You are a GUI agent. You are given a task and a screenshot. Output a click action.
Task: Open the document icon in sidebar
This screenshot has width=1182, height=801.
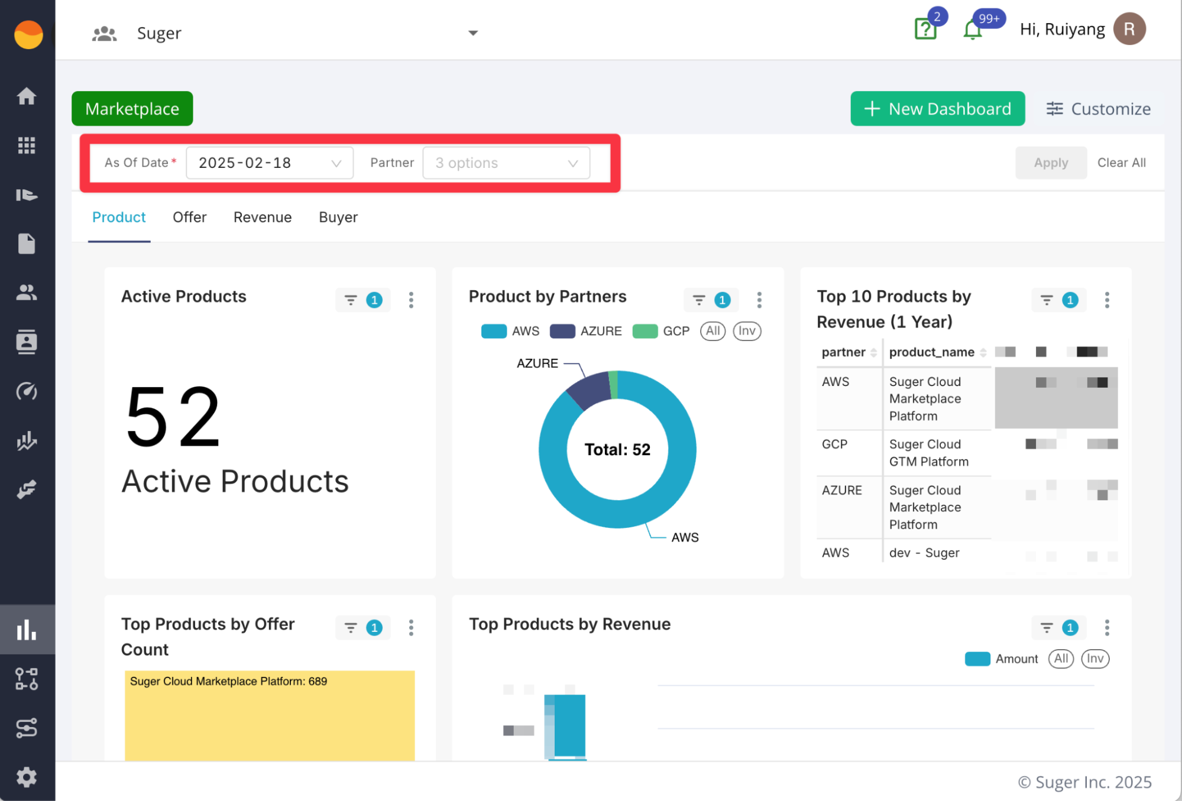click(27, 244)
